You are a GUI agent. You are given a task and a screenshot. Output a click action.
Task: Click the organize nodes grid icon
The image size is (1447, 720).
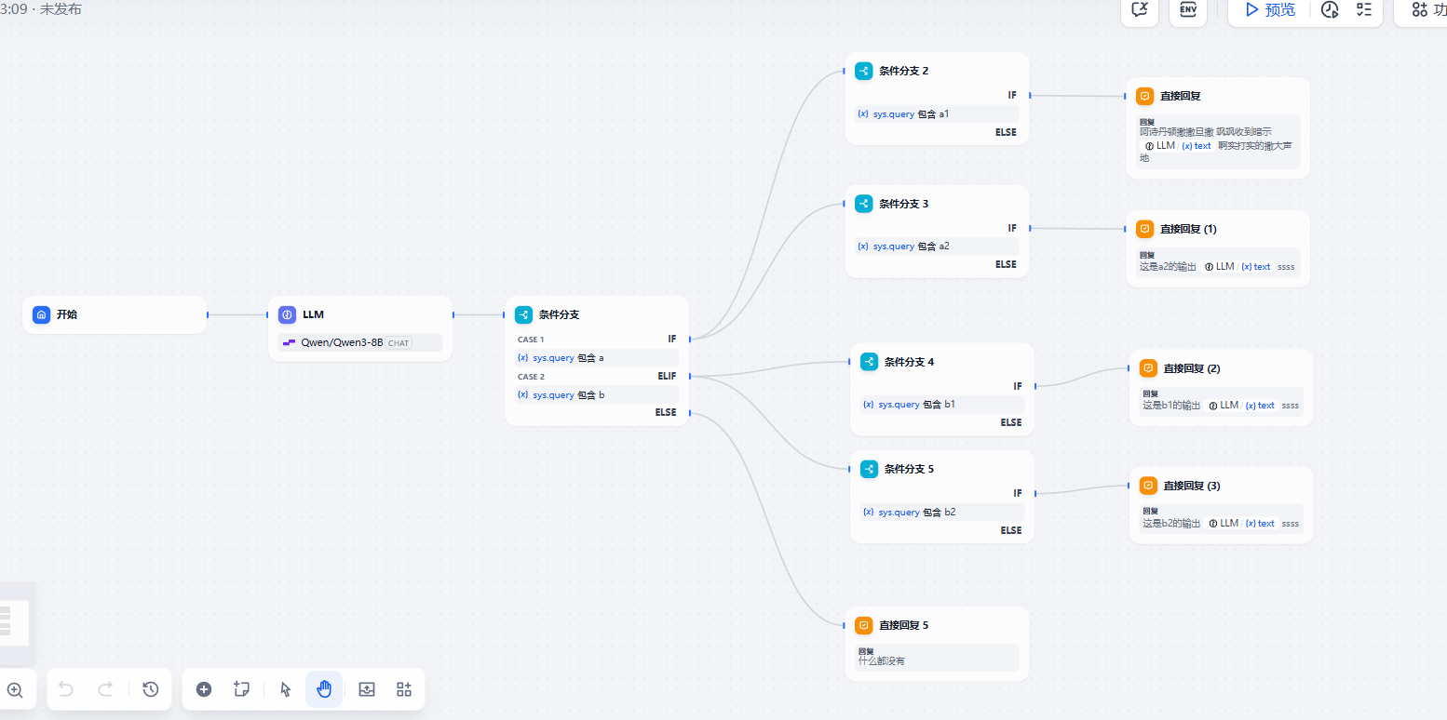[404, 689]
